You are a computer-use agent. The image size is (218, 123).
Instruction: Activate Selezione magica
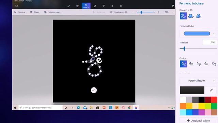pyautogui.click(x=52, y=12)
